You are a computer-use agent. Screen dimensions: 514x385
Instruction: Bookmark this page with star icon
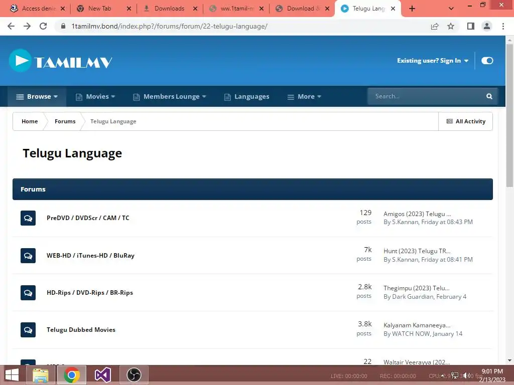451,26
